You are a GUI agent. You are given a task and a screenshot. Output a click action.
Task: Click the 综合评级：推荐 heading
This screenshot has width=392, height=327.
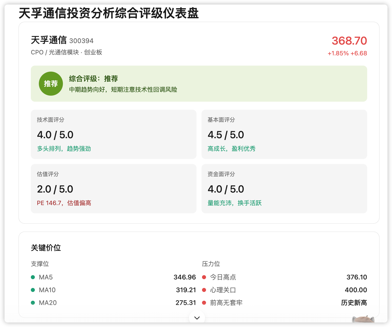(x=93, y=79)
